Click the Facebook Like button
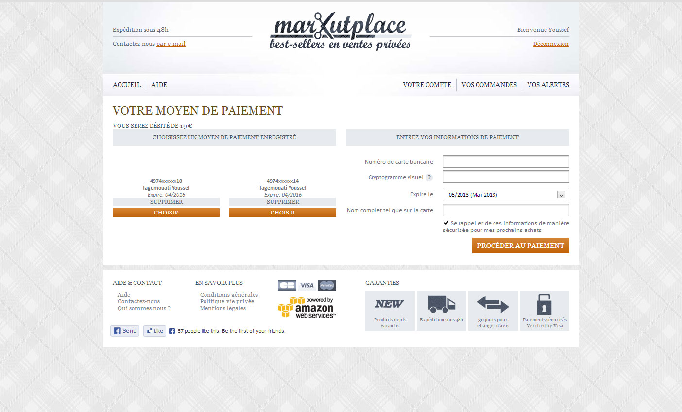Image resolution: width=682 pixels, height=412 pixels. pos(154,331)
